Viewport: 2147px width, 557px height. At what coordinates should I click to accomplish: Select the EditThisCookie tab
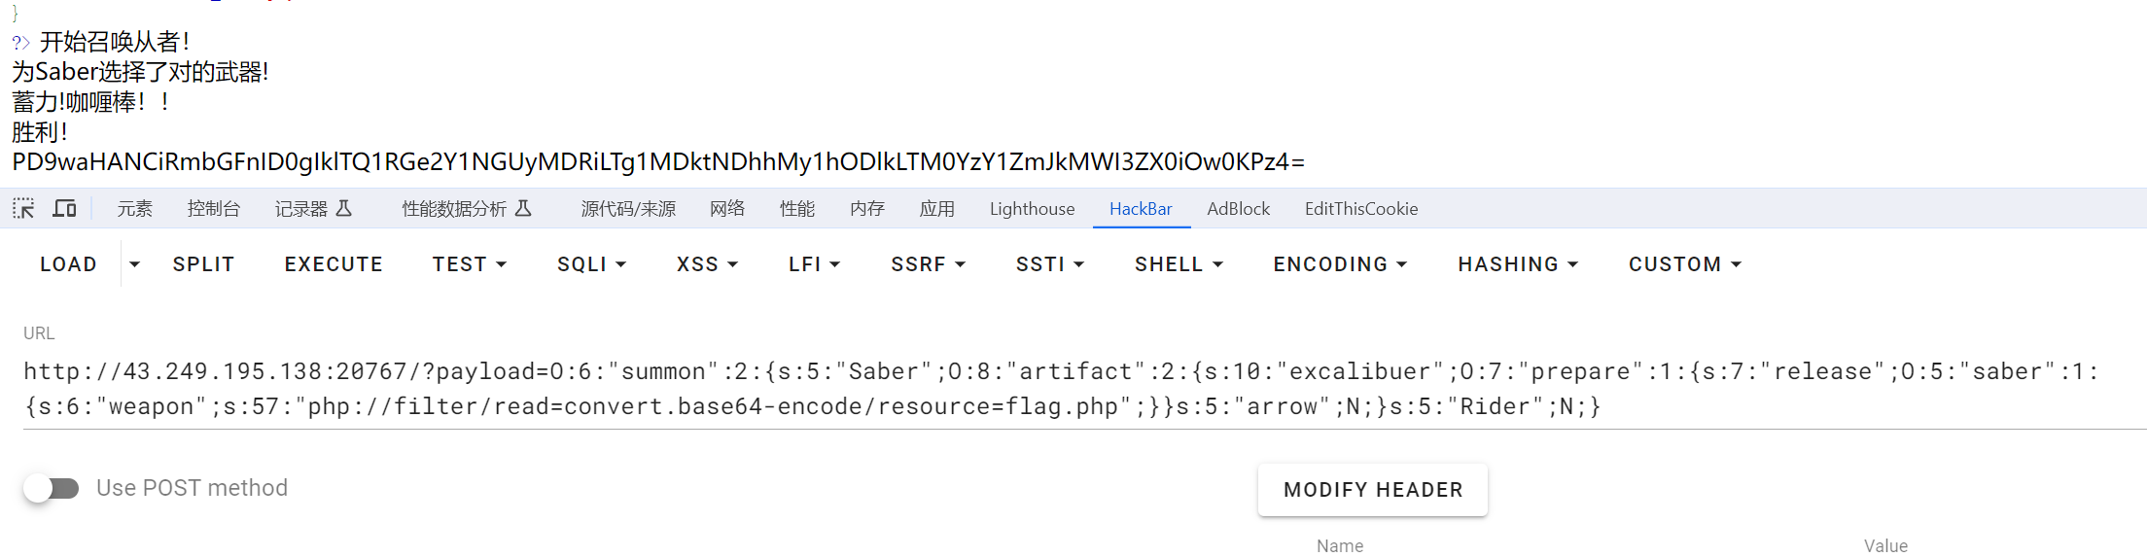coord(1360,208)
